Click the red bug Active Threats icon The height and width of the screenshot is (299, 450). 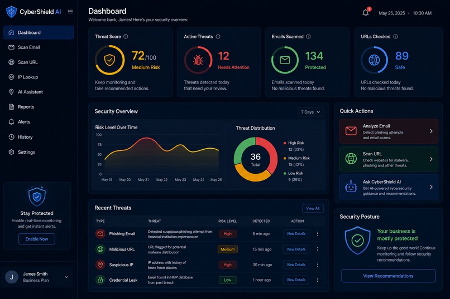(x=198, y=60)
